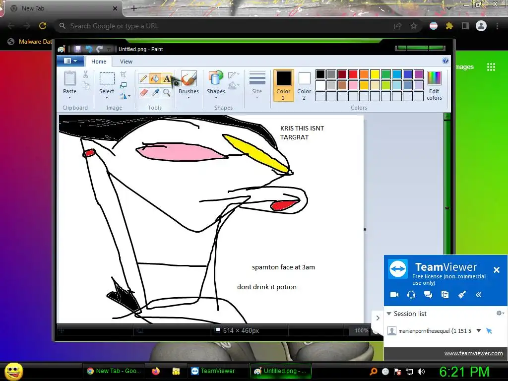Expand the Brushes dropdown arrow
The height and width of the screenshot is (381, 508).
pyautogui.click(x=189, y=98)
